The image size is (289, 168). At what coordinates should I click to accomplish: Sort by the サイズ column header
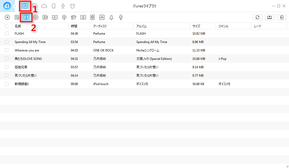(203, 26)
